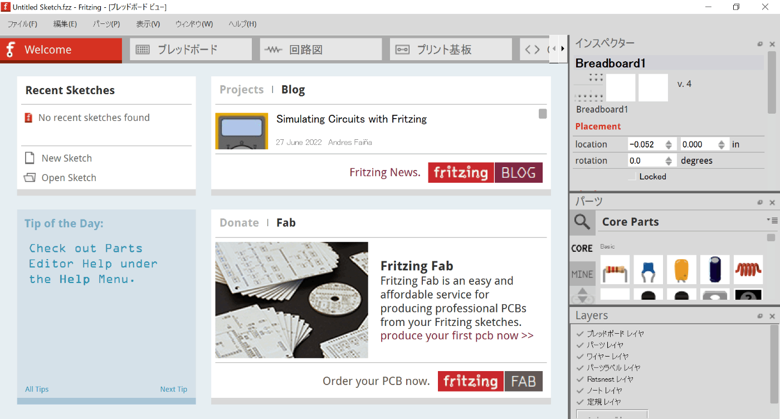Image resolution: width=780 pixels, height=419 pixels.
Task: Click the Inspector panel vertical scrollbar
Action: (x=772, y=84)
